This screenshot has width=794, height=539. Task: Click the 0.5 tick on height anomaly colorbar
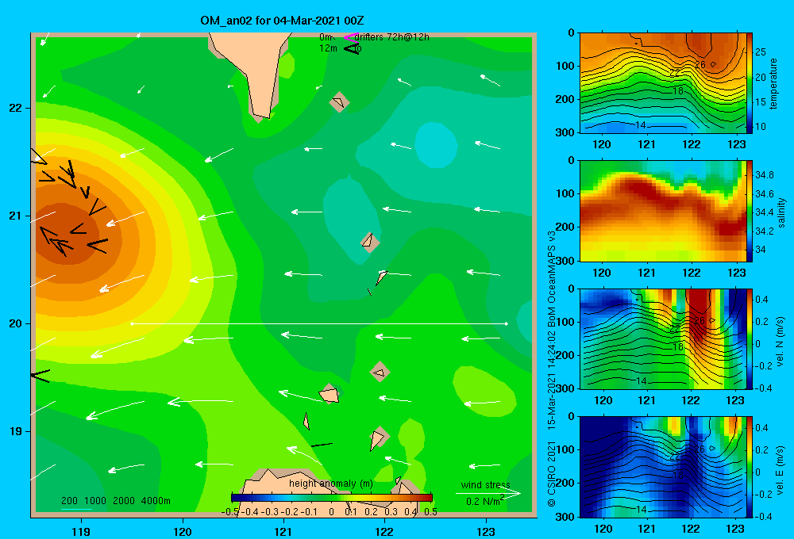[x=430, y=512]
